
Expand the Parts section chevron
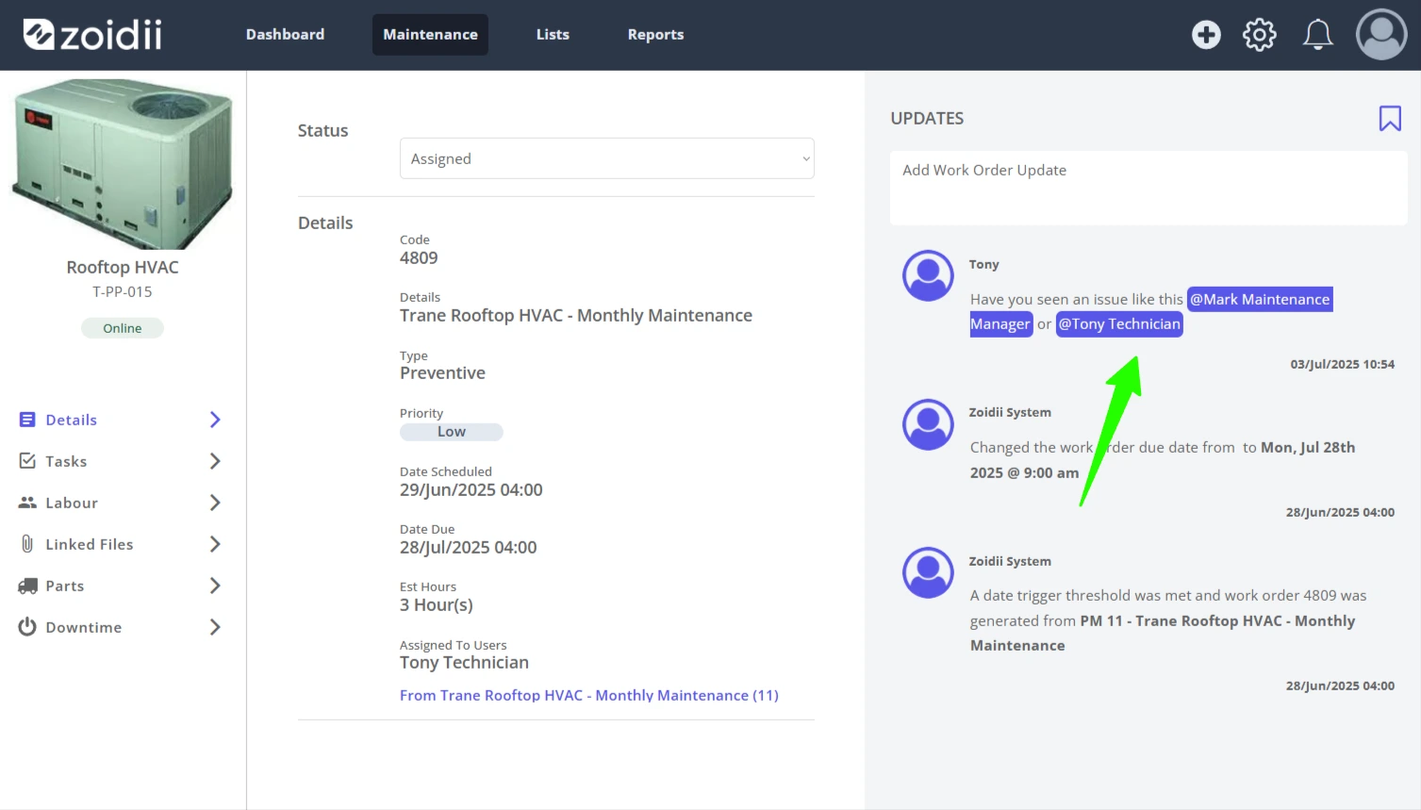215,586
